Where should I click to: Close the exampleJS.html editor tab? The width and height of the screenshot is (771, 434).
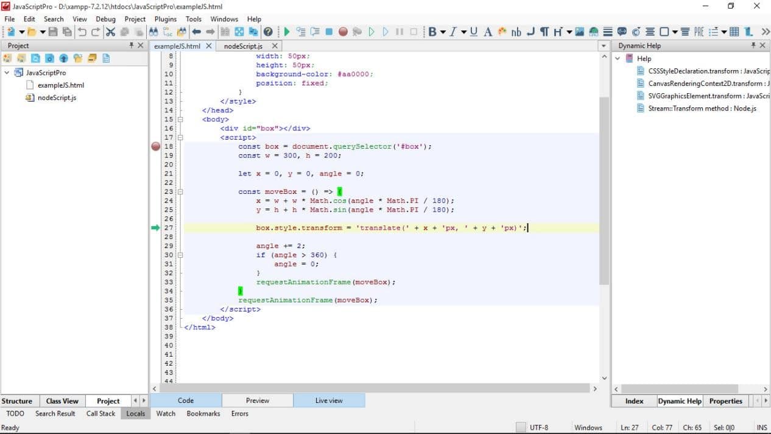(208, 46)
